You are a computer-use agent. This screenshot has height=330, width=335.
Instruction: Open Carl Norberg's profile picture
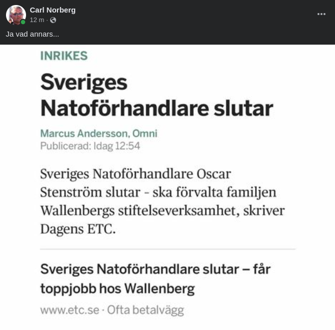pyautogui.click(x=16, y=15)
